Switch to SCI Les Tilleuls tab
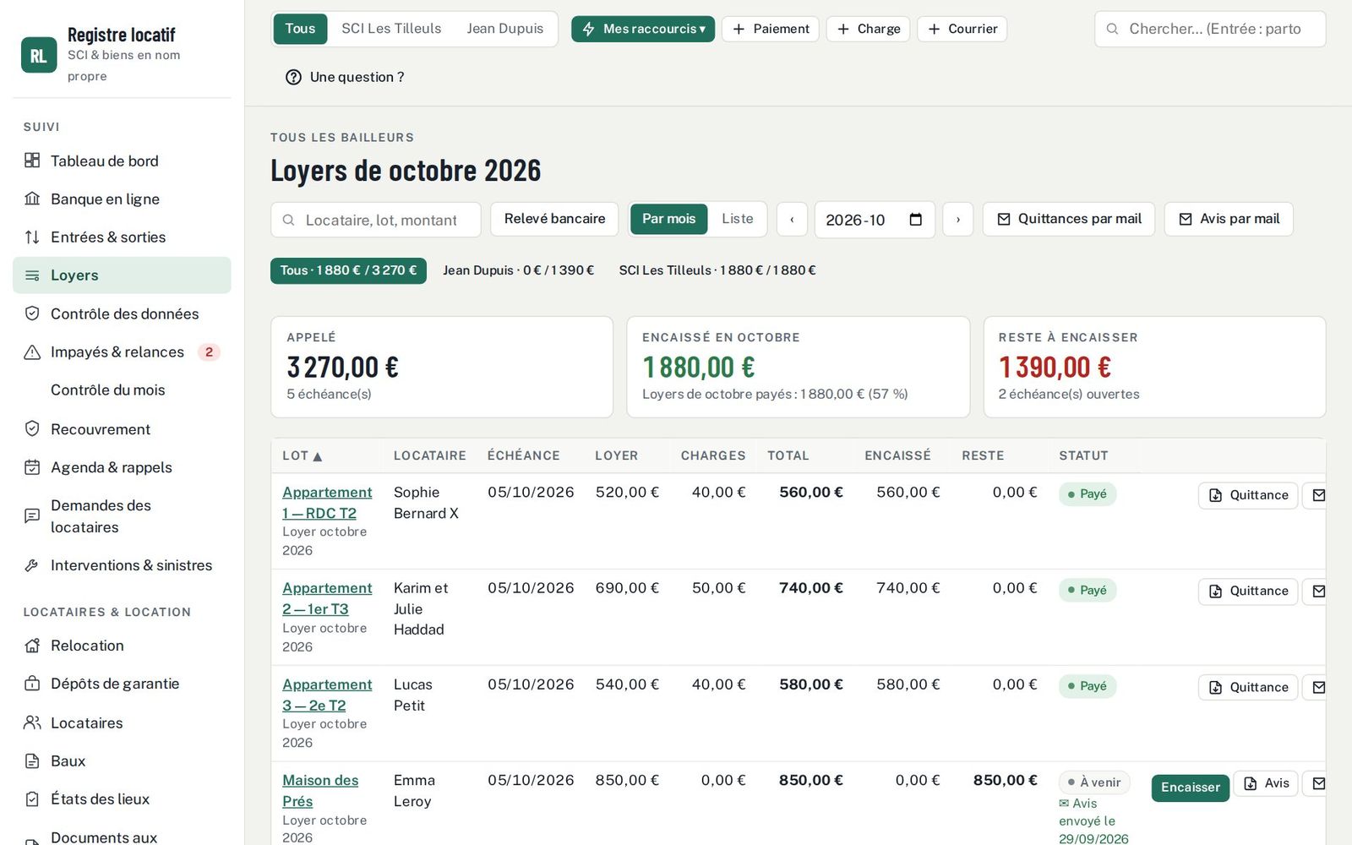 [x=391, y=29]
